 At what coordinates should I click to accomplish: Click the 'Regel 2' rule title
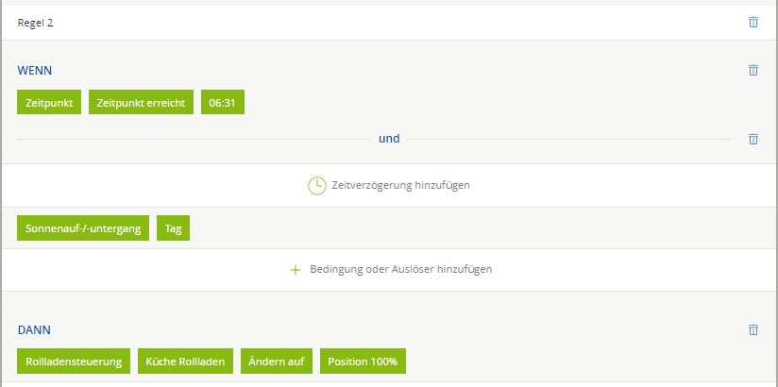coord(35,23)
